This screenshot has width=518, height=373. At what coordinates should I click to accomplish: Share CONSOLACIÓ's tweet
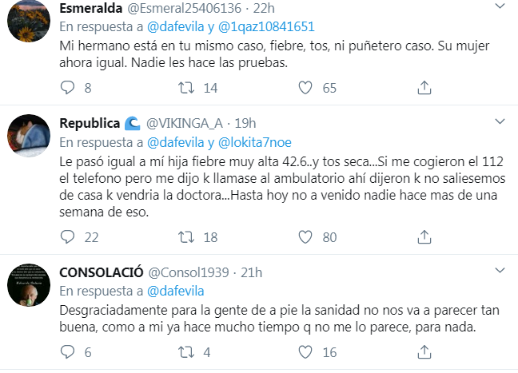click(424, 352)
